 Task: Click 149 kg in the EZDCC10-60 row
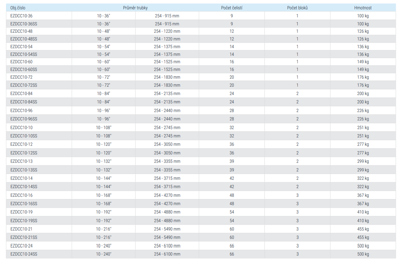click(363, 62)
